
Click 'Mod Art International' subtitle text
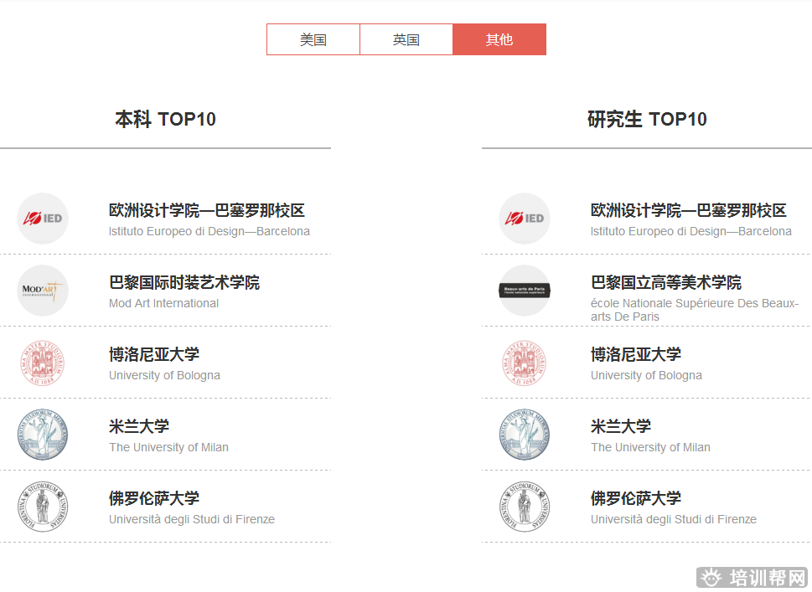point(163,303)
